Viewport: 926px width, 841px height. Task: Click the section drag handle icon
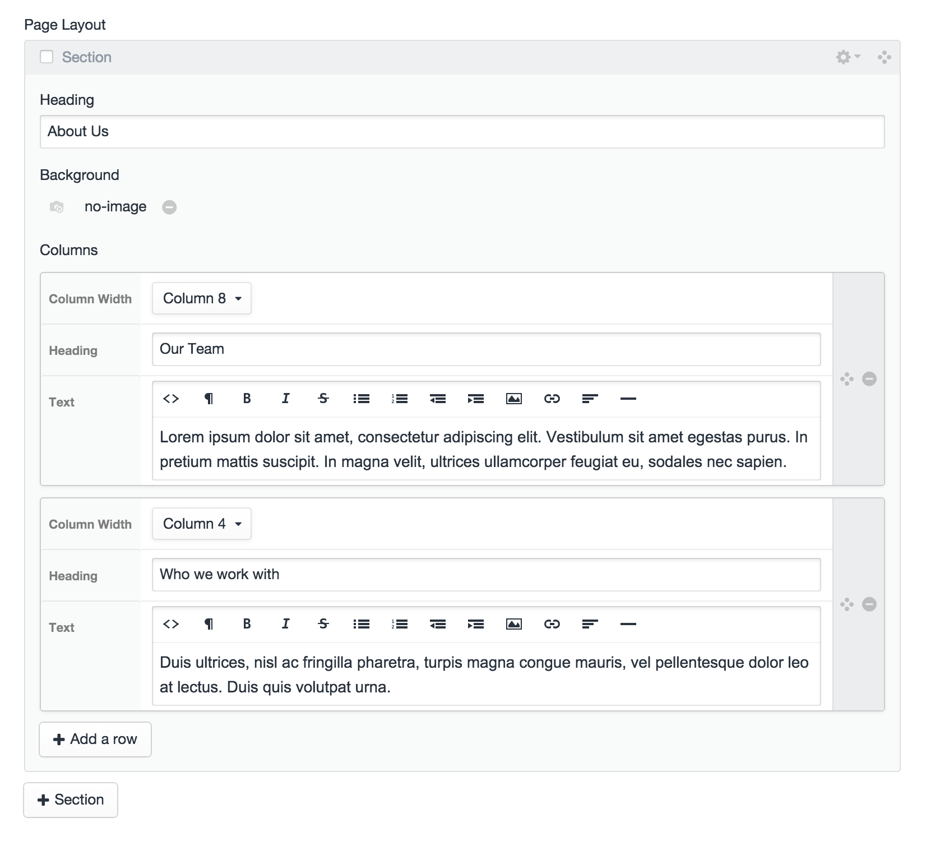[x=884, y=57]
